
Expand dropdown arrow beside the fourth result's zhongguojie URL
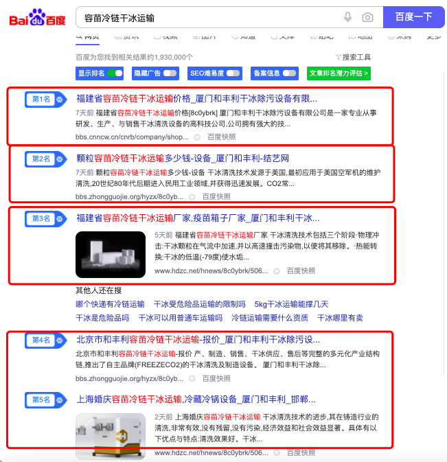(x=192, y=379)
